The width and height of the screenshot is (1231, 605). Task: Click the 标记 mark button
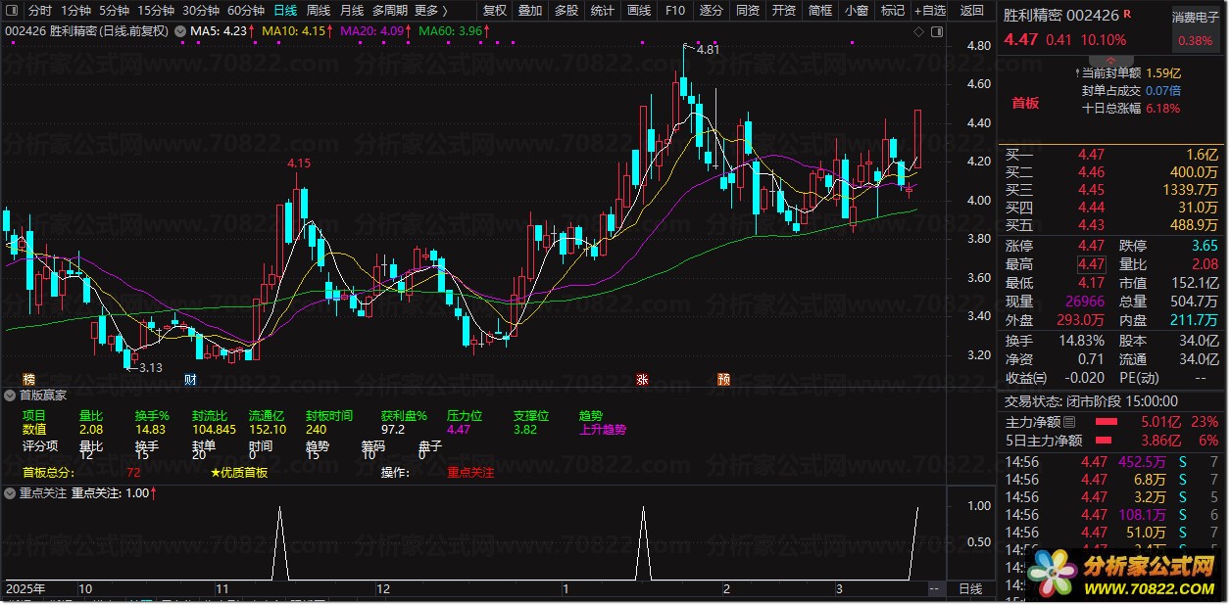point(892,11)
